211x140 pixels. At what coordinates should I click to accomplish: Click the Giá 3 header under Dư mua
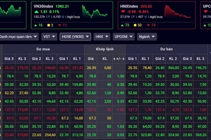9,59
